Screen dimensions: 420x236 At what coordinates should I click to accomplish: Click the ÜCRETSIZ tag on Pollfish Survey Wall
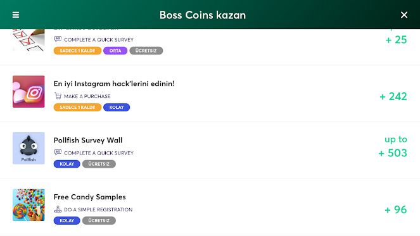[99, 164]
